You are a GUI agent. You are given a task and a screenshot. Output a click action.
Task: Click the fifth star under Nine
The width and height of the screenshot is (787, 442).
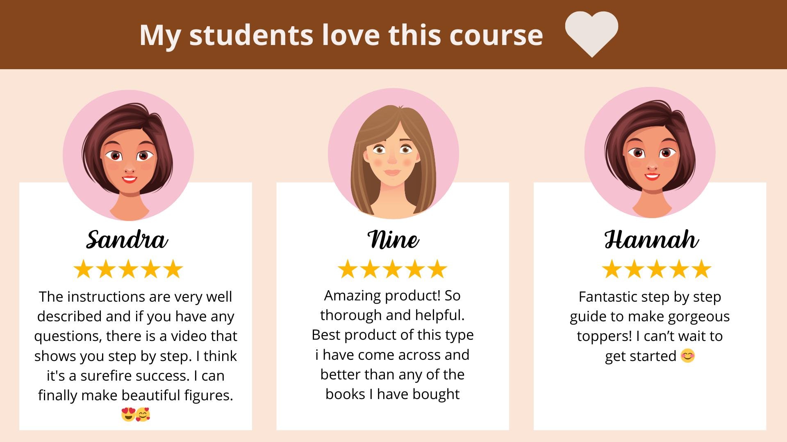click(x=437, y=269)
